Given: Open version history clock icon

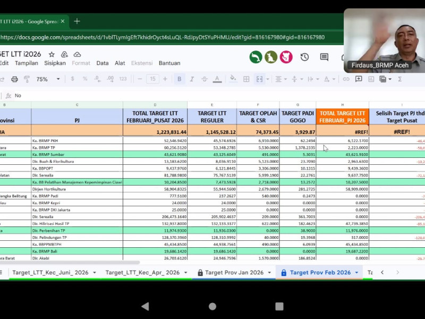Looking at the screenshot, I should coord(304,57).
